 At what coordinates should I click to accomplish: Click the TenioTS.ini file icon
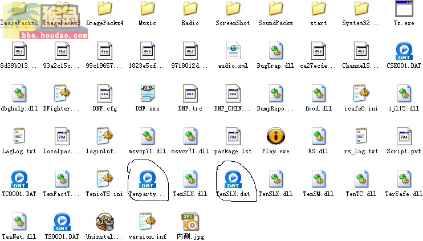tap(105, 179)
